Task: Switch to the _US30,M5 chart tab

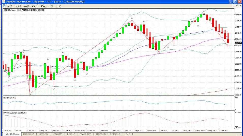Action: (43, 134)
